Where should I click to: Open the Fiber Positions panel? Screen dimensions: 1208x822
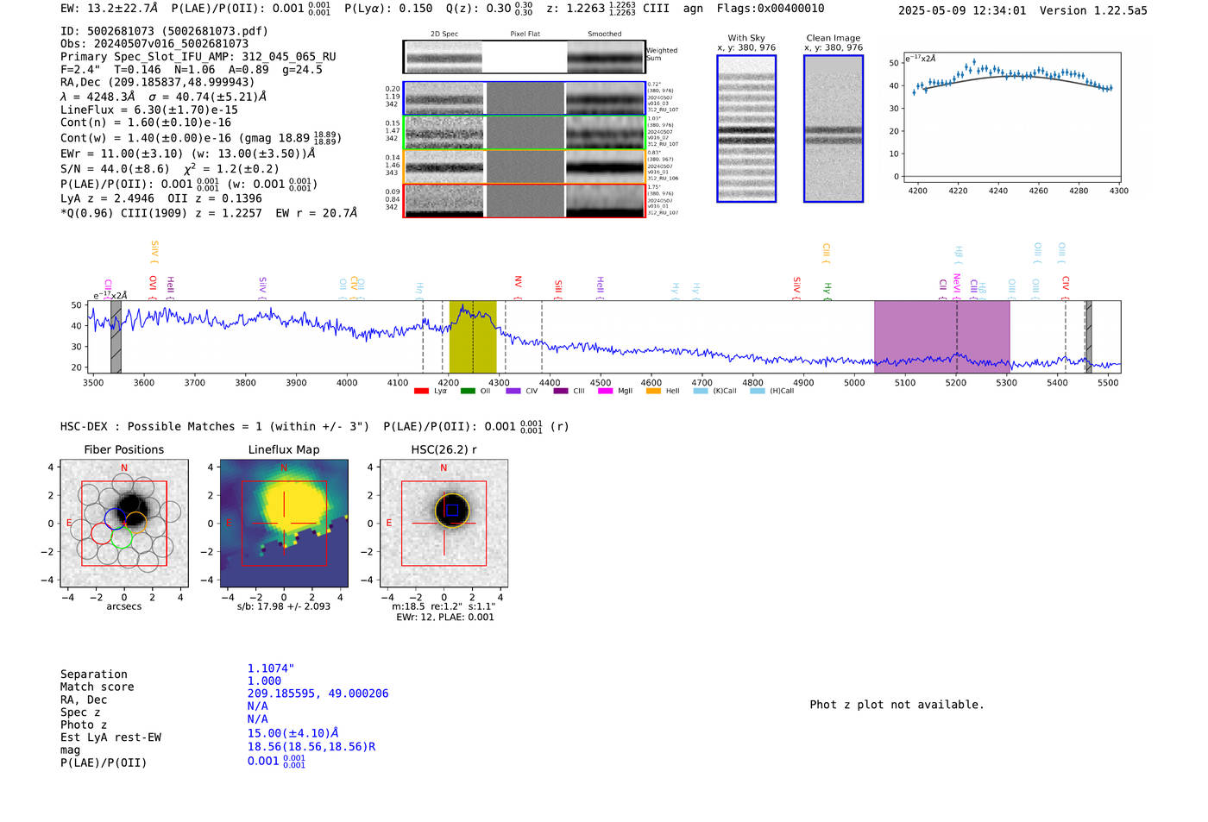coord(124,524)
